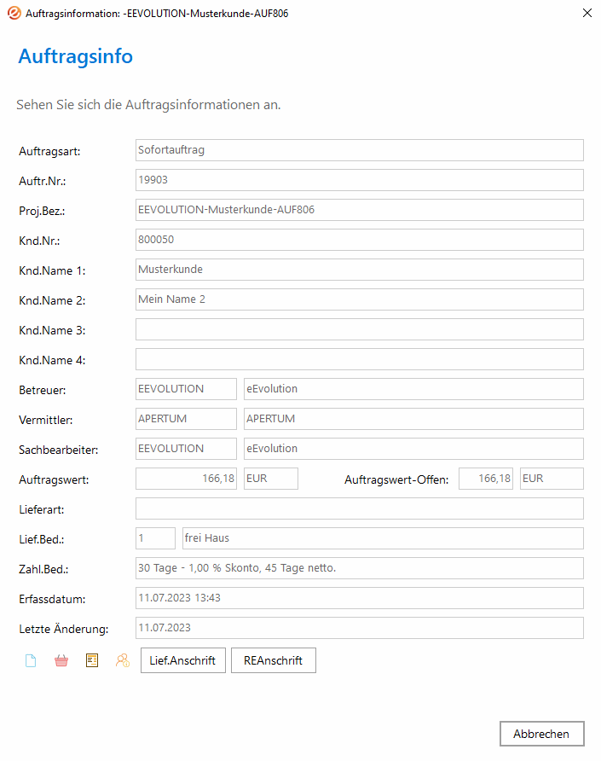Click the empty Lieferart field
The height and width of the screenshot is (761, 601).
[359, 508]
